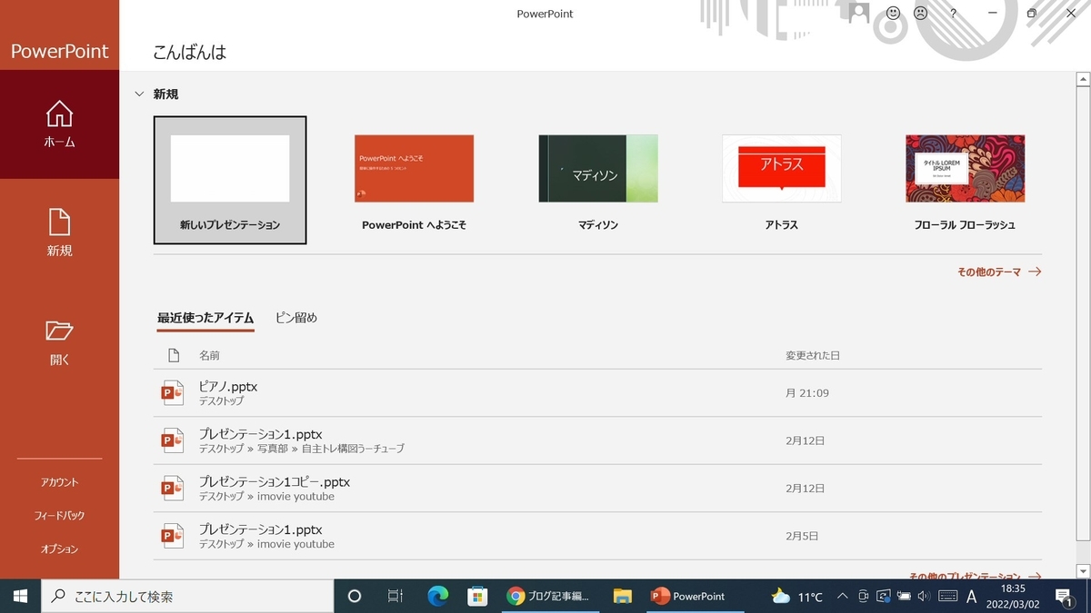Collapse the 新規 section chevron
This screenshot has height=613, width=1091.
tap(139, 94)
